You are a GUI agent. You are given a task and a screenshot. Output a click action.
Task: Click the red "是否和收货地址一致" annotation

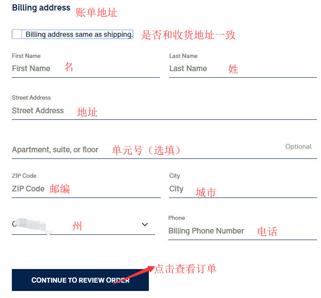pyautogui.click(x=188, y=35)
